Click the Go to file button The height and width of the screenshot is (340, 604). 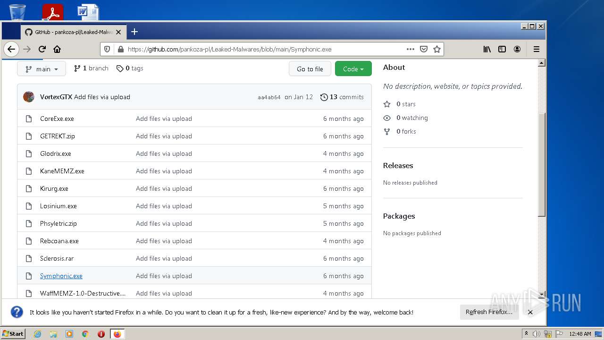(310, 69)
